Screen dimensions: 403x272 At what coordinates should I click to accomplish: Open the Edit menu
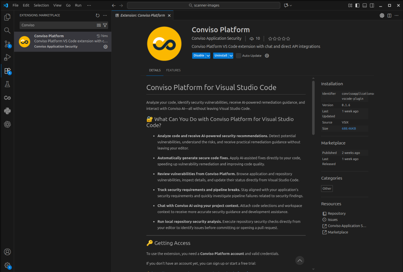point(26,5)
